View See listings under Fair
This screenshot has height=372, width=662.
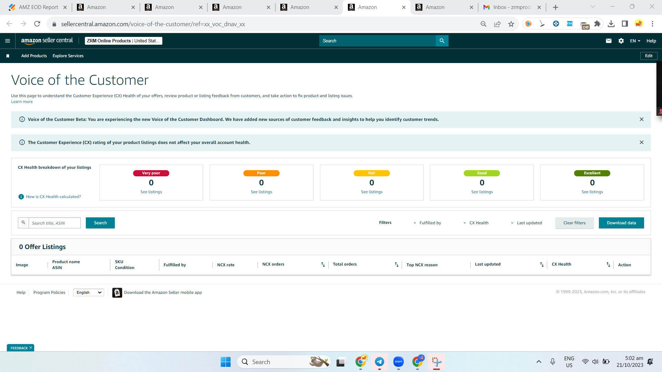pos(372,192)
